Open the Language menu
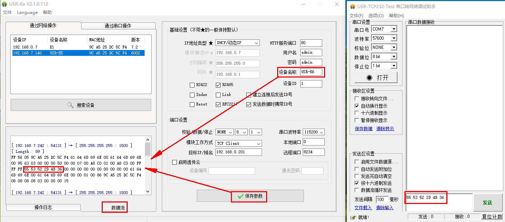The height and width of the screenshot is (222, 505). (x=27, y=12)
